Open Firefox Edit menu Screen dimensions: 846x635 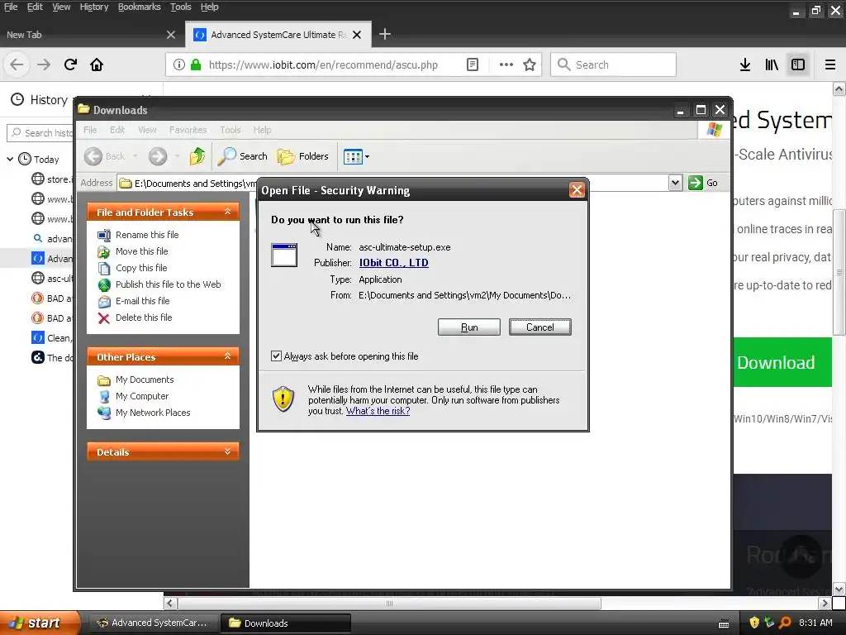(35, 7)
